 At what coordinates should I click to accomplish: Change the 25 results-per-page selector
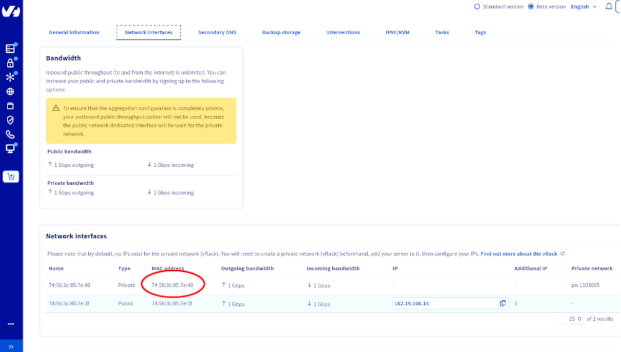[574, 318]
